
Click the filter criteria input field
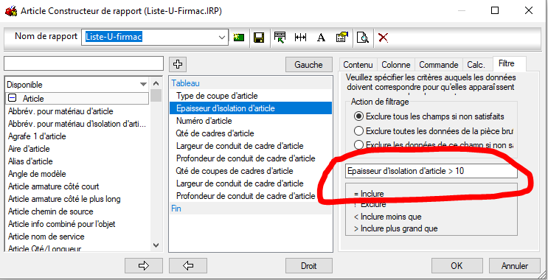point(431,171)
